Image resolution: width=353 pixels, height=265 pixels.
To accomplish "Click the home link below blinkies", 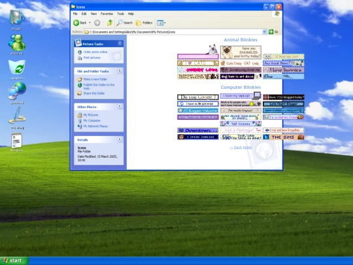I will coord(247,147).
